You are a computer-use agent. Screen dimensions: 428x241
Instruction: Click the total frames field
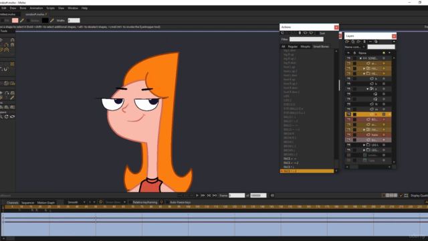[258, 195]
